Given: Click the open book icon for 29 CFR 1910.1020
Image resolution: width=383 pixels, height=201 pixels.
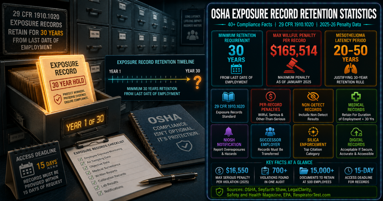Looking at the screenshot, I should click(229, 97).
